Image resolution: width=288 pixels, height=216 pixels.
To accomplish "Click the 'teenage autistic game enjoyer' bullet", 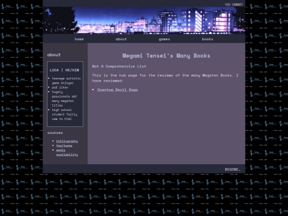I will pyautogui.click(x=66, y=81).
